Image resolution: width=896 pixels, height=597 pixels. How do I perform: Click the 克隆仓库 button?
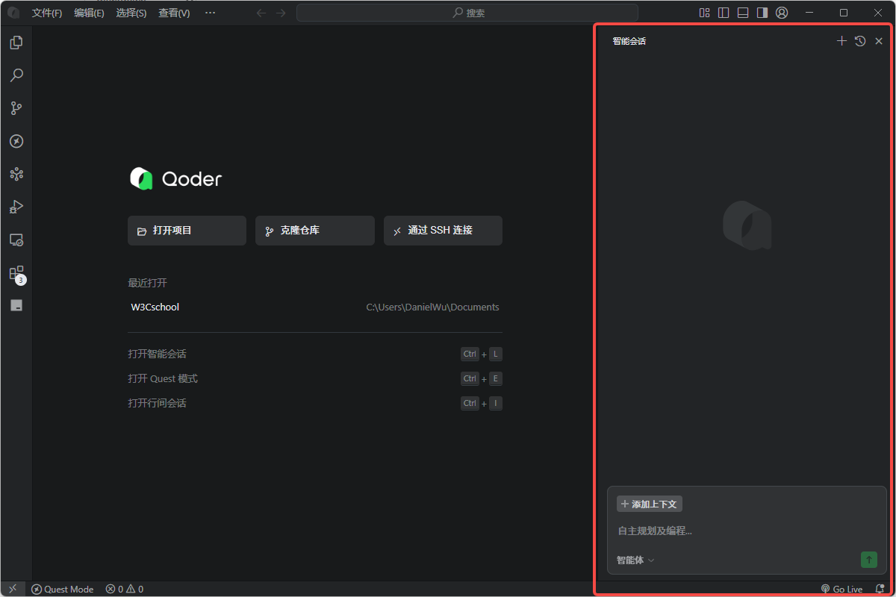315,231
